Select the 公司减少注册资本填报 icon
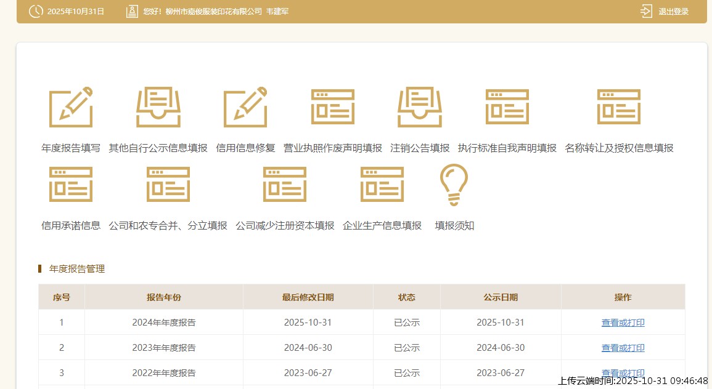Viewport: 712px width, 389px height. click(285, 185)
